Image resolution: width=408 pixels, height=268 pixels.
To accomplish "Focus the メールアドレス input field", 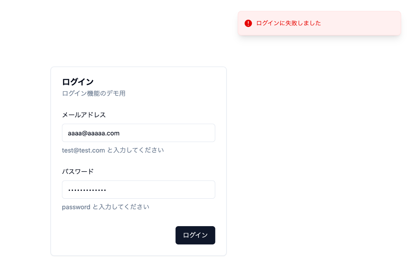I will (138, 133).
